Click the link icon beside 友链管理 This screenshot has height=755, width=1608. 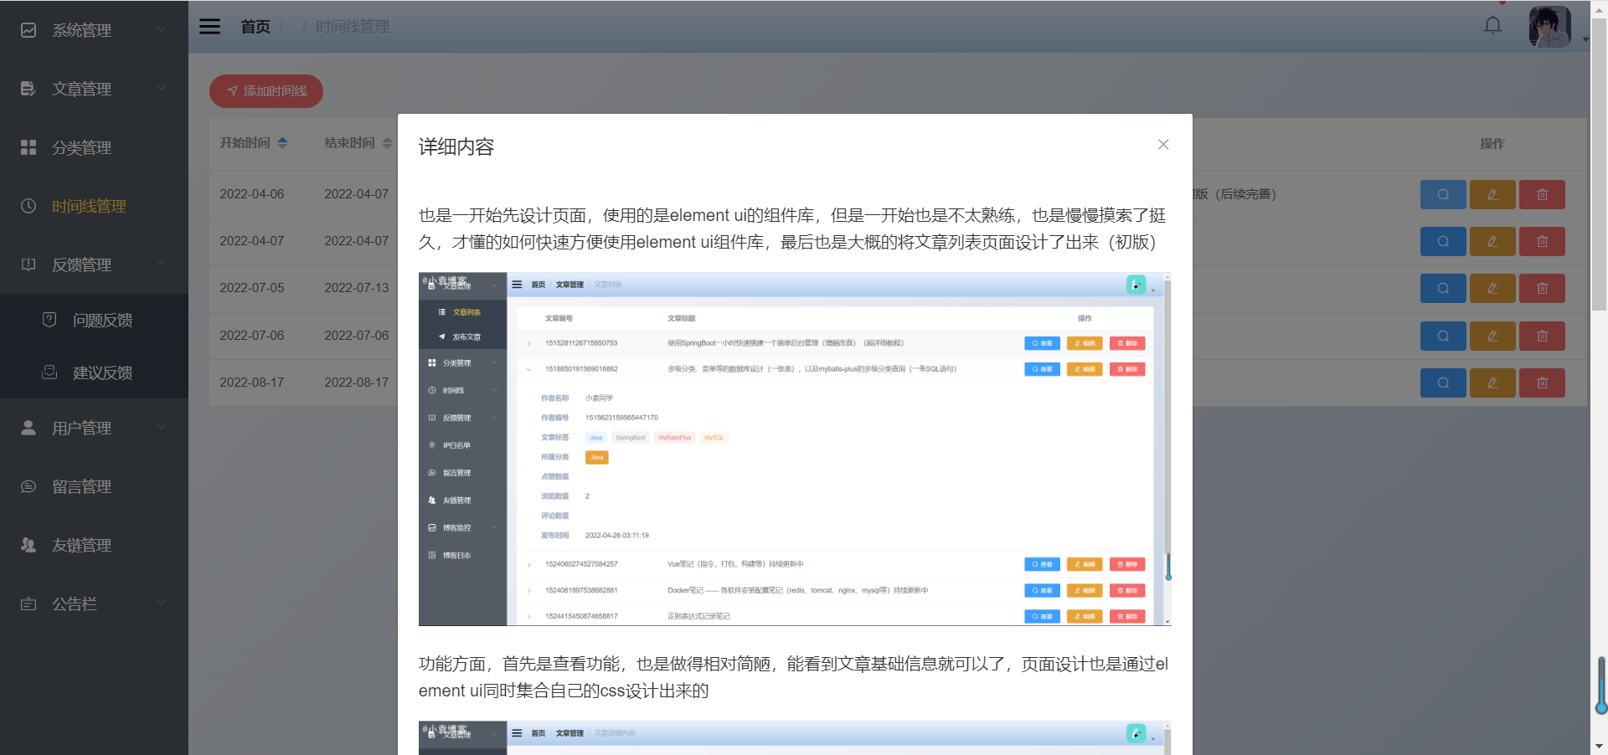[28, 545]
